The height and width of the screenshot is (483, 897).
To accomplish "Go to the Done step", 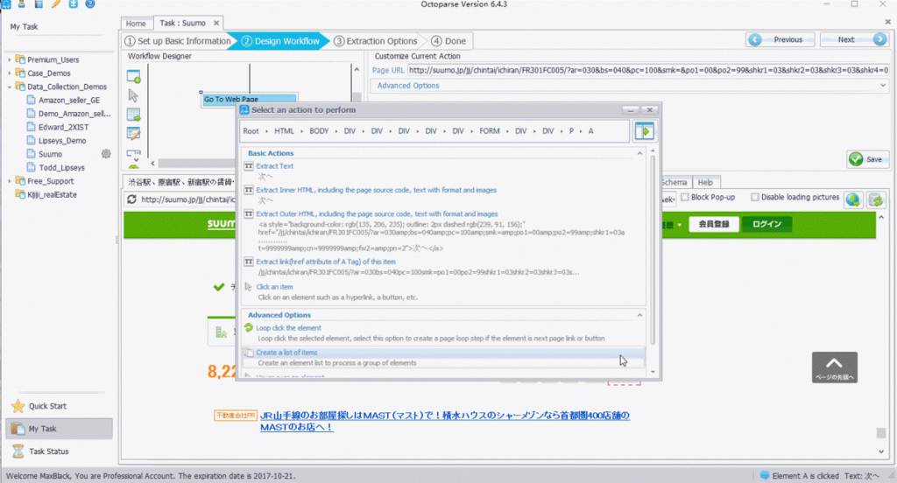I will (x=449, y=41).
